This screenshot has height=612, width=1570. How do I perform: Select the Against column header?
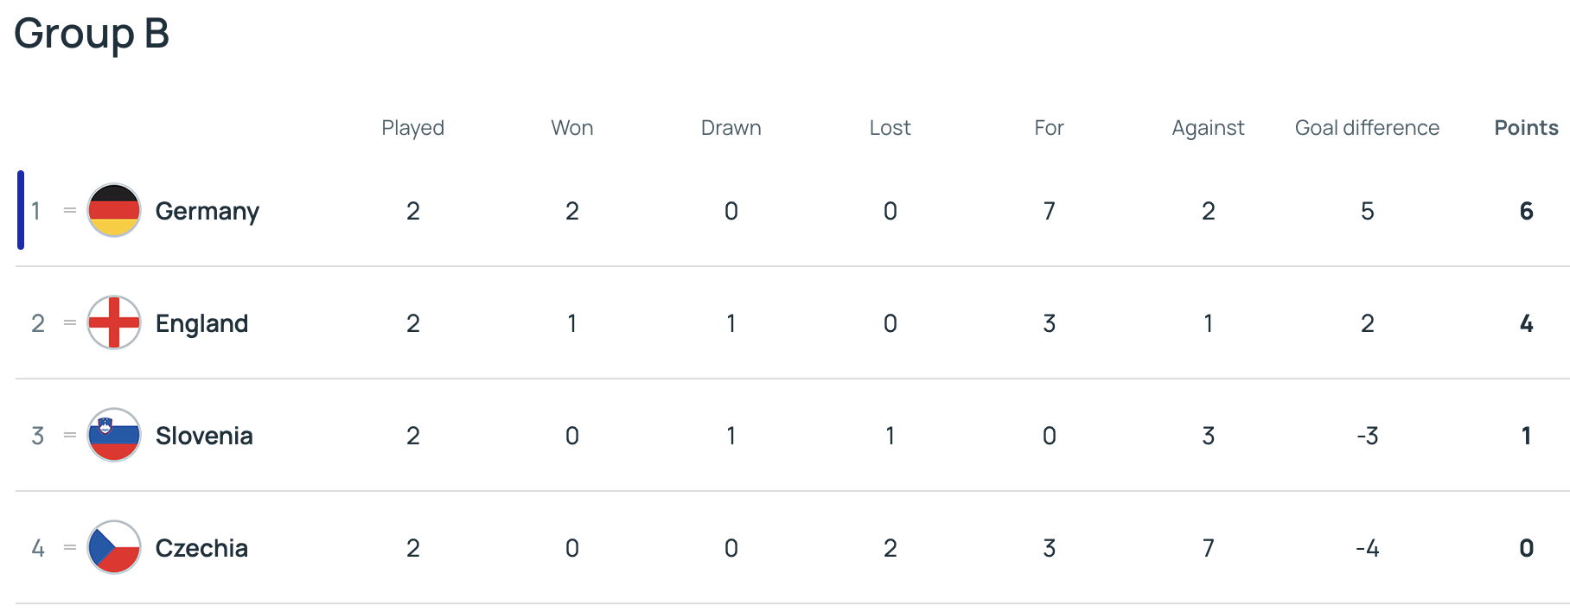click(x=1208, y=129)
